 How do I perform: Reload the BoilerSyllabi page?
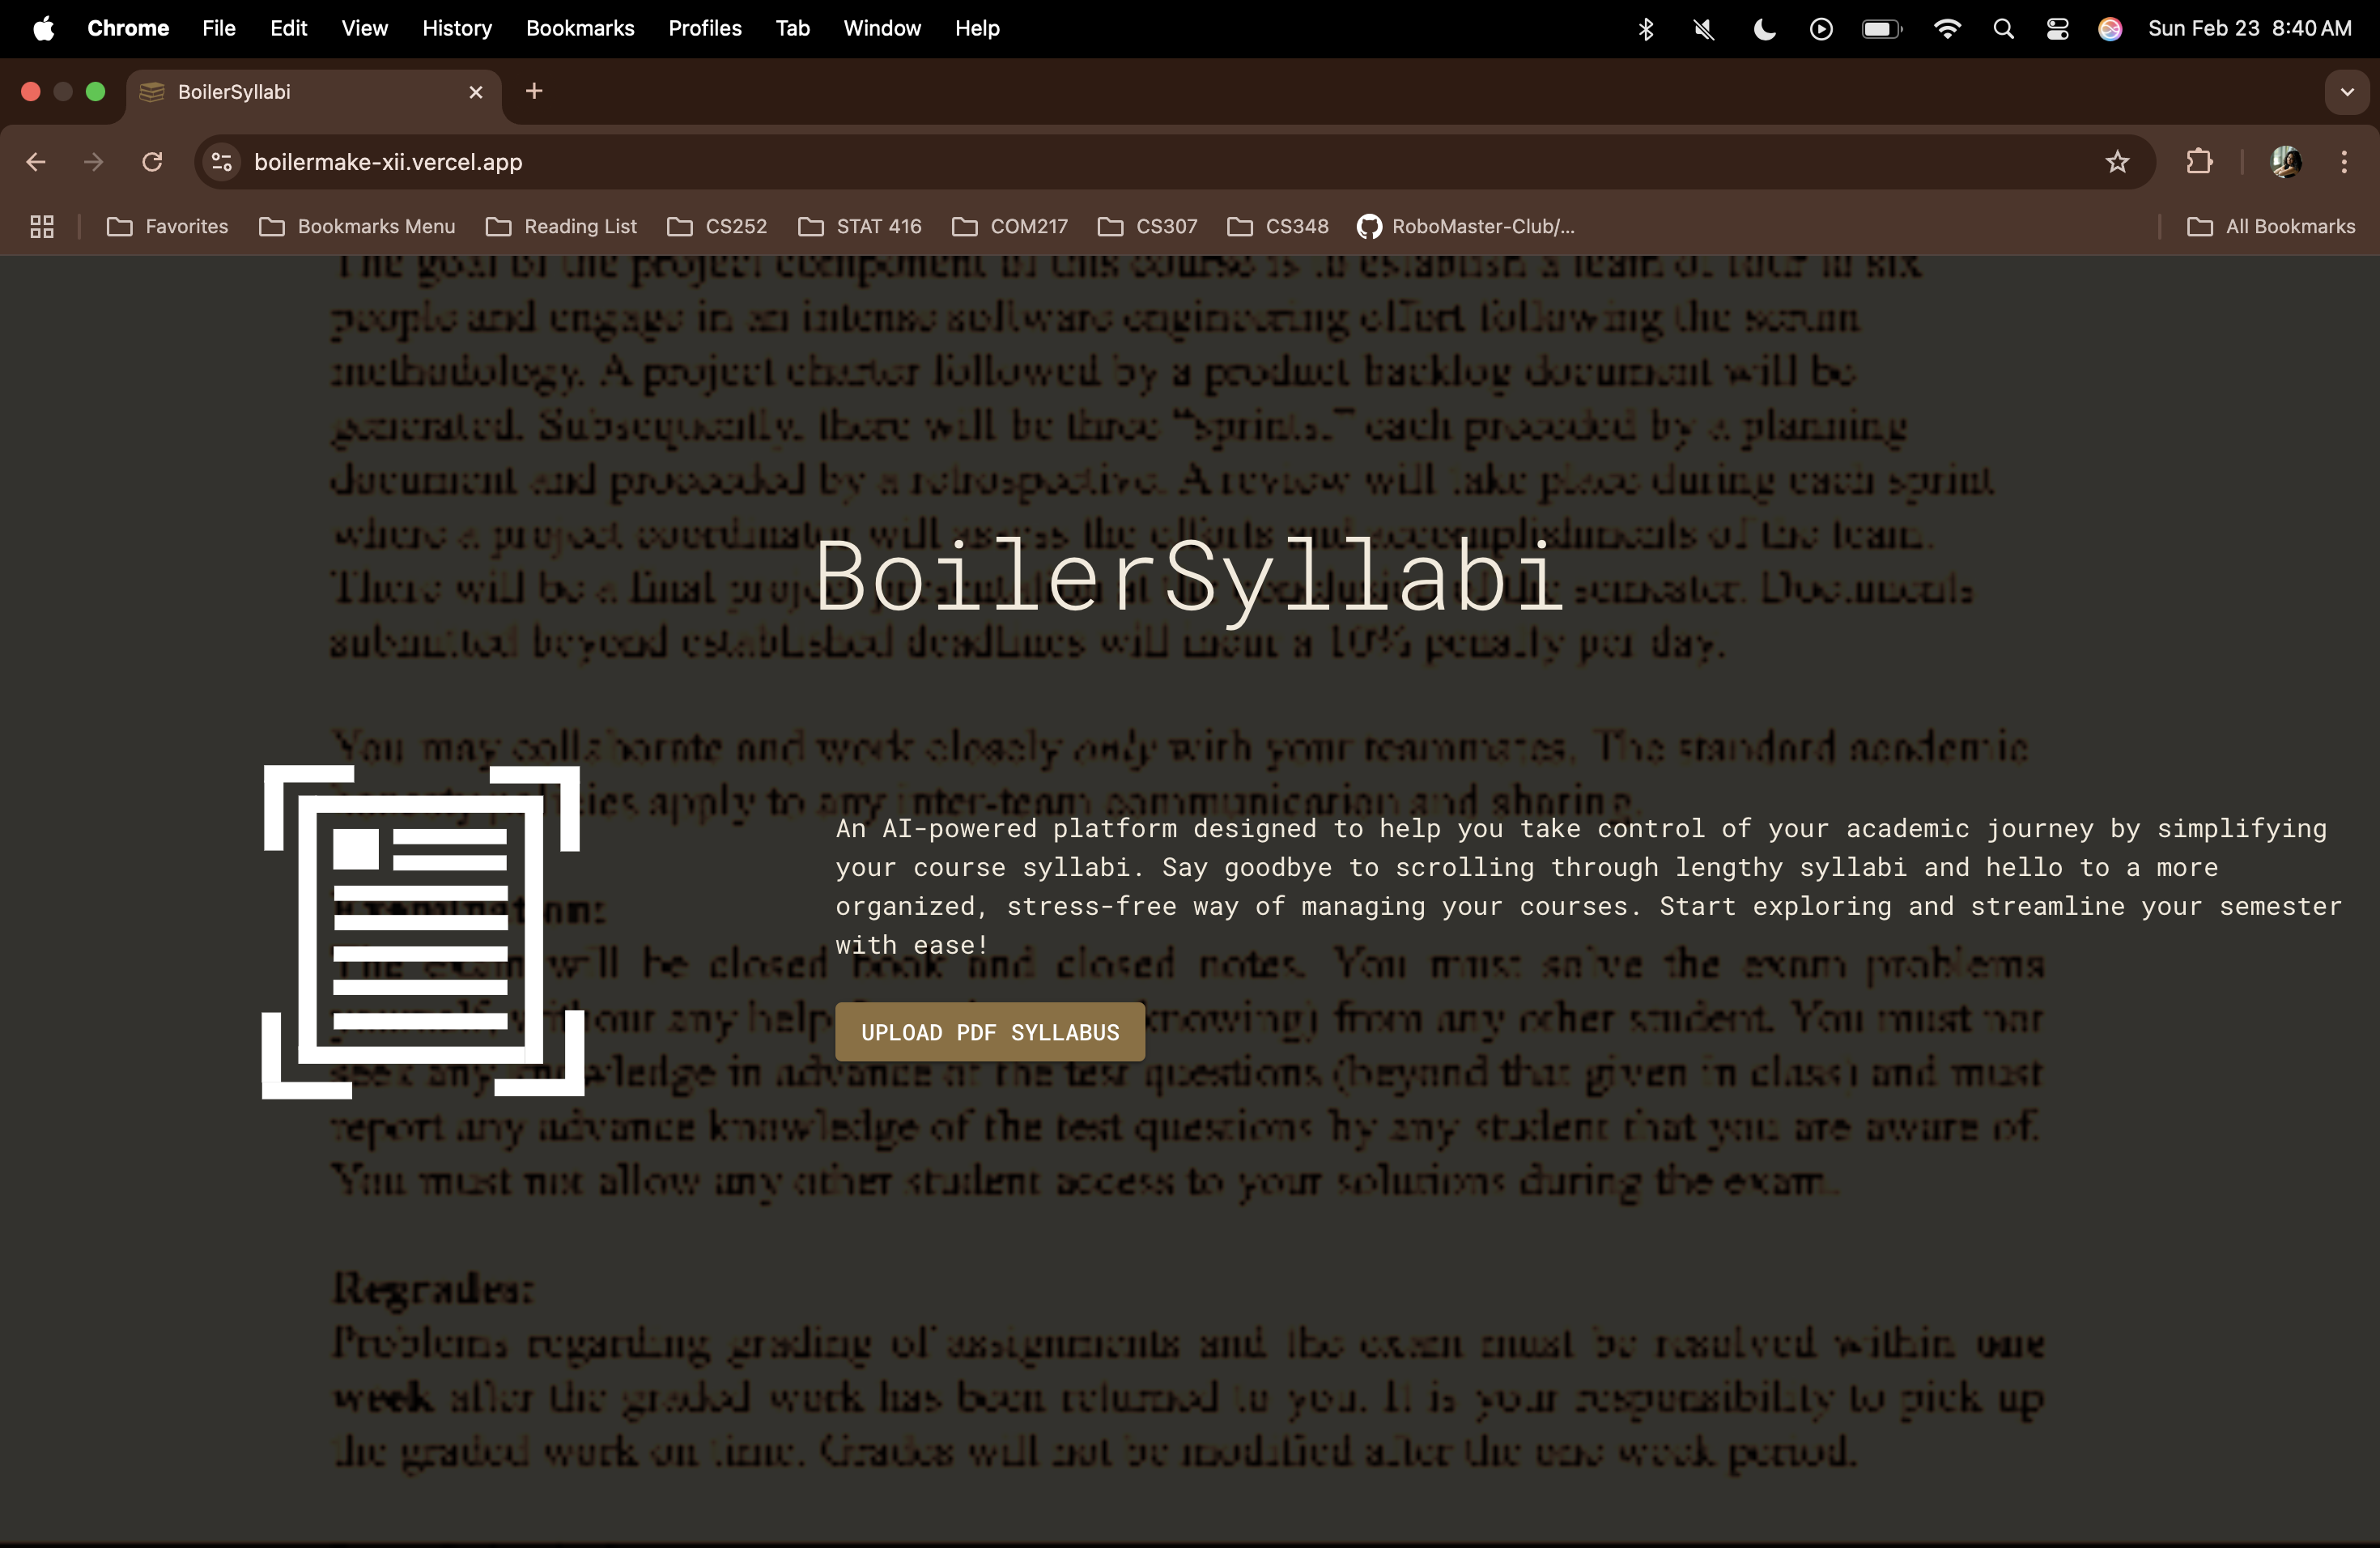[x=152, y=162]
